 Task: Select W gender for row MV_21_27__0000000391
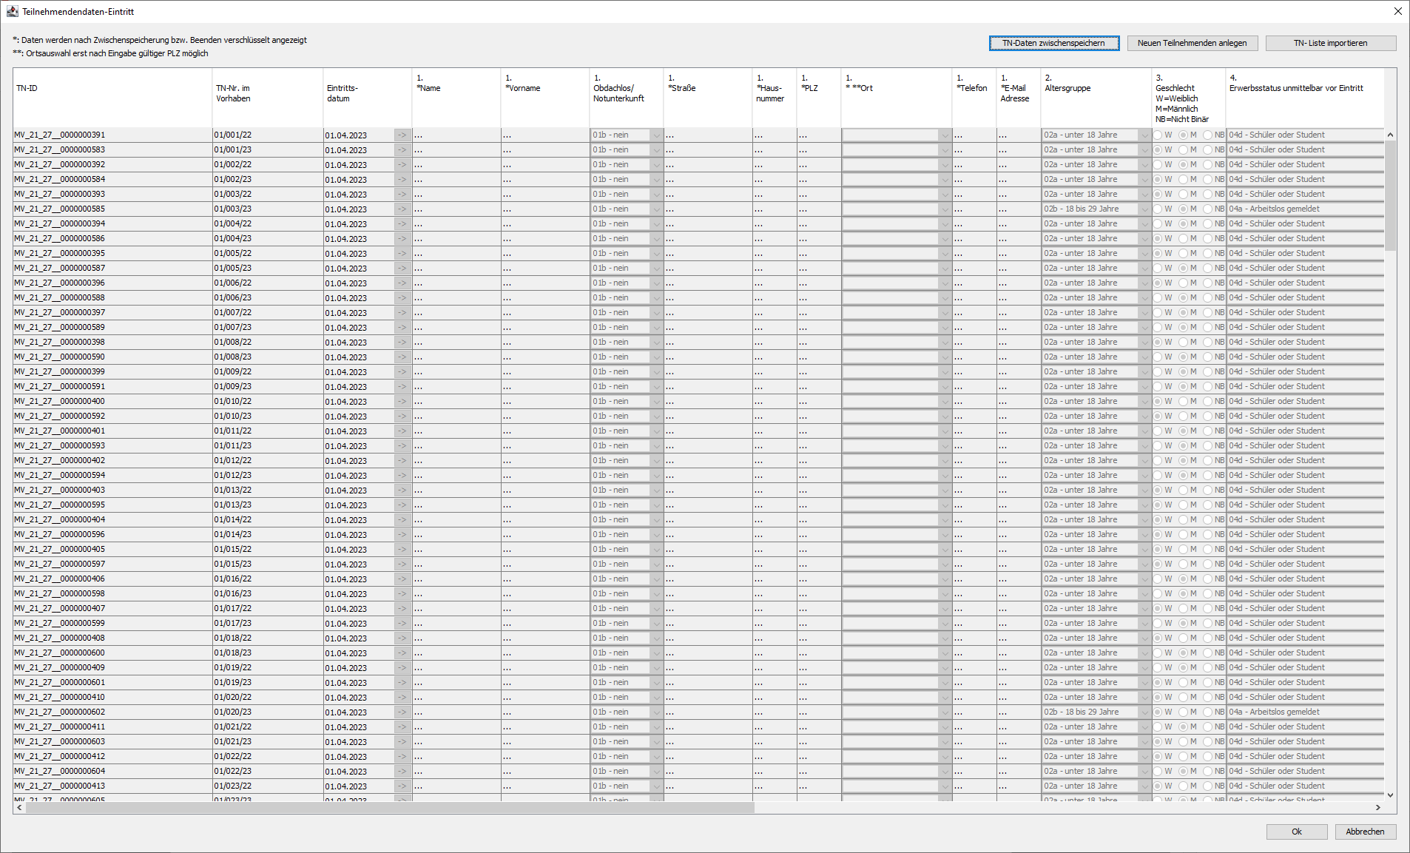click(x=1158, y=135)
